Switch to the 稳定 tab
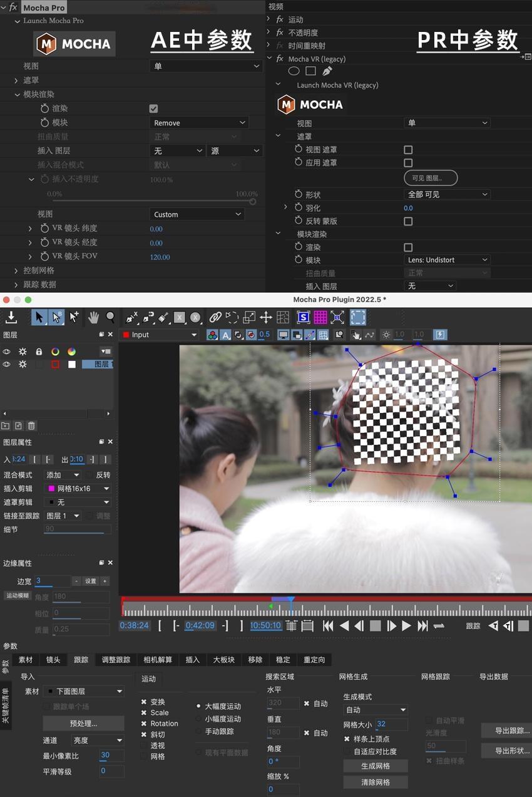 [282, 659]
